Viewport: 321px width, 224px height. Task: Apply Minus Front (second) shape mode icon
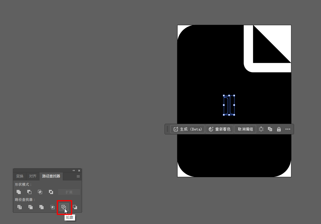pos(29,192)
